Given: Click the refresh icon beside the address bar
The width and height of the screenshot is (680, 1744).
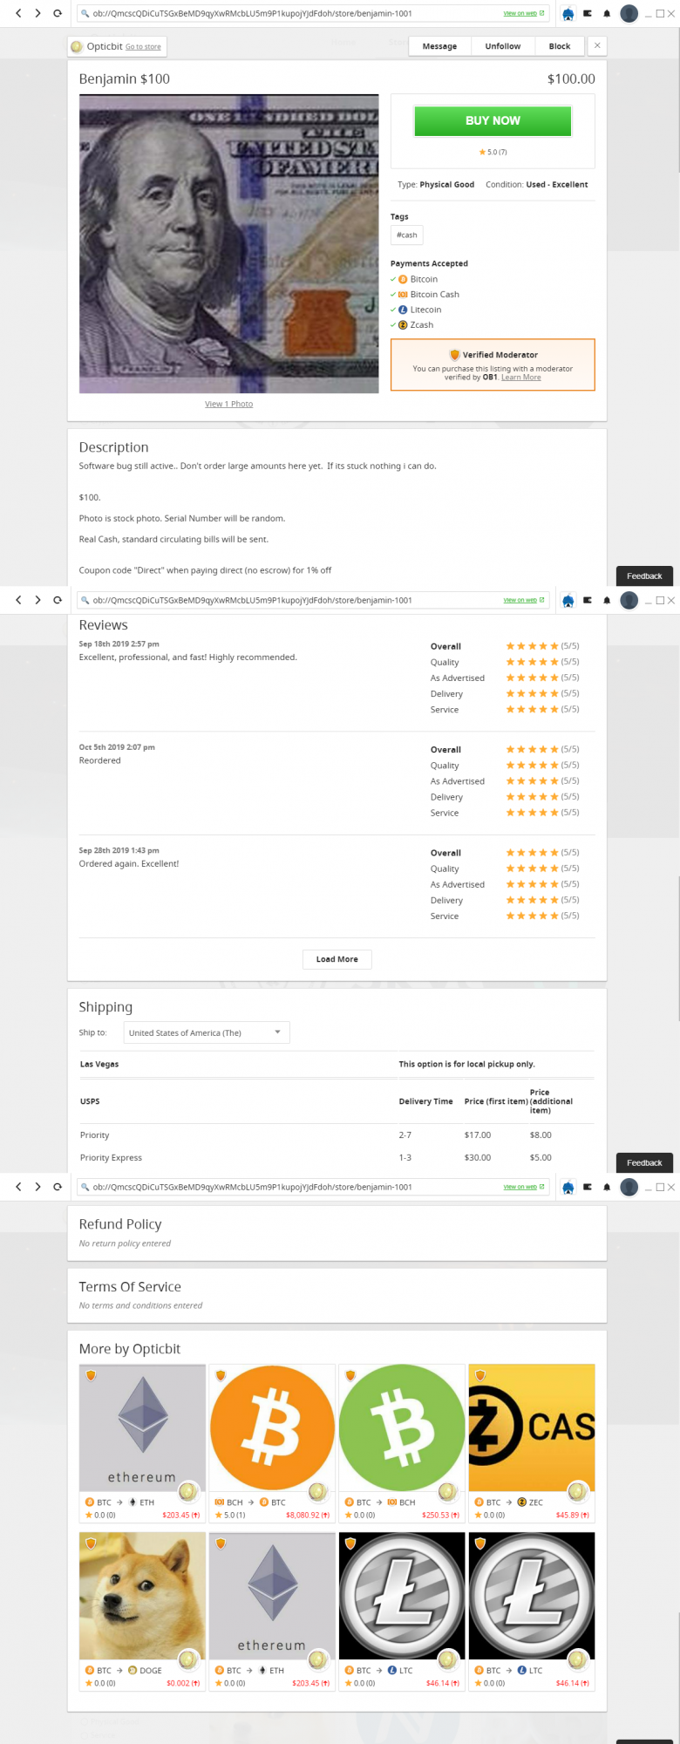Looking at the screenshot, I should pos(58,13).
